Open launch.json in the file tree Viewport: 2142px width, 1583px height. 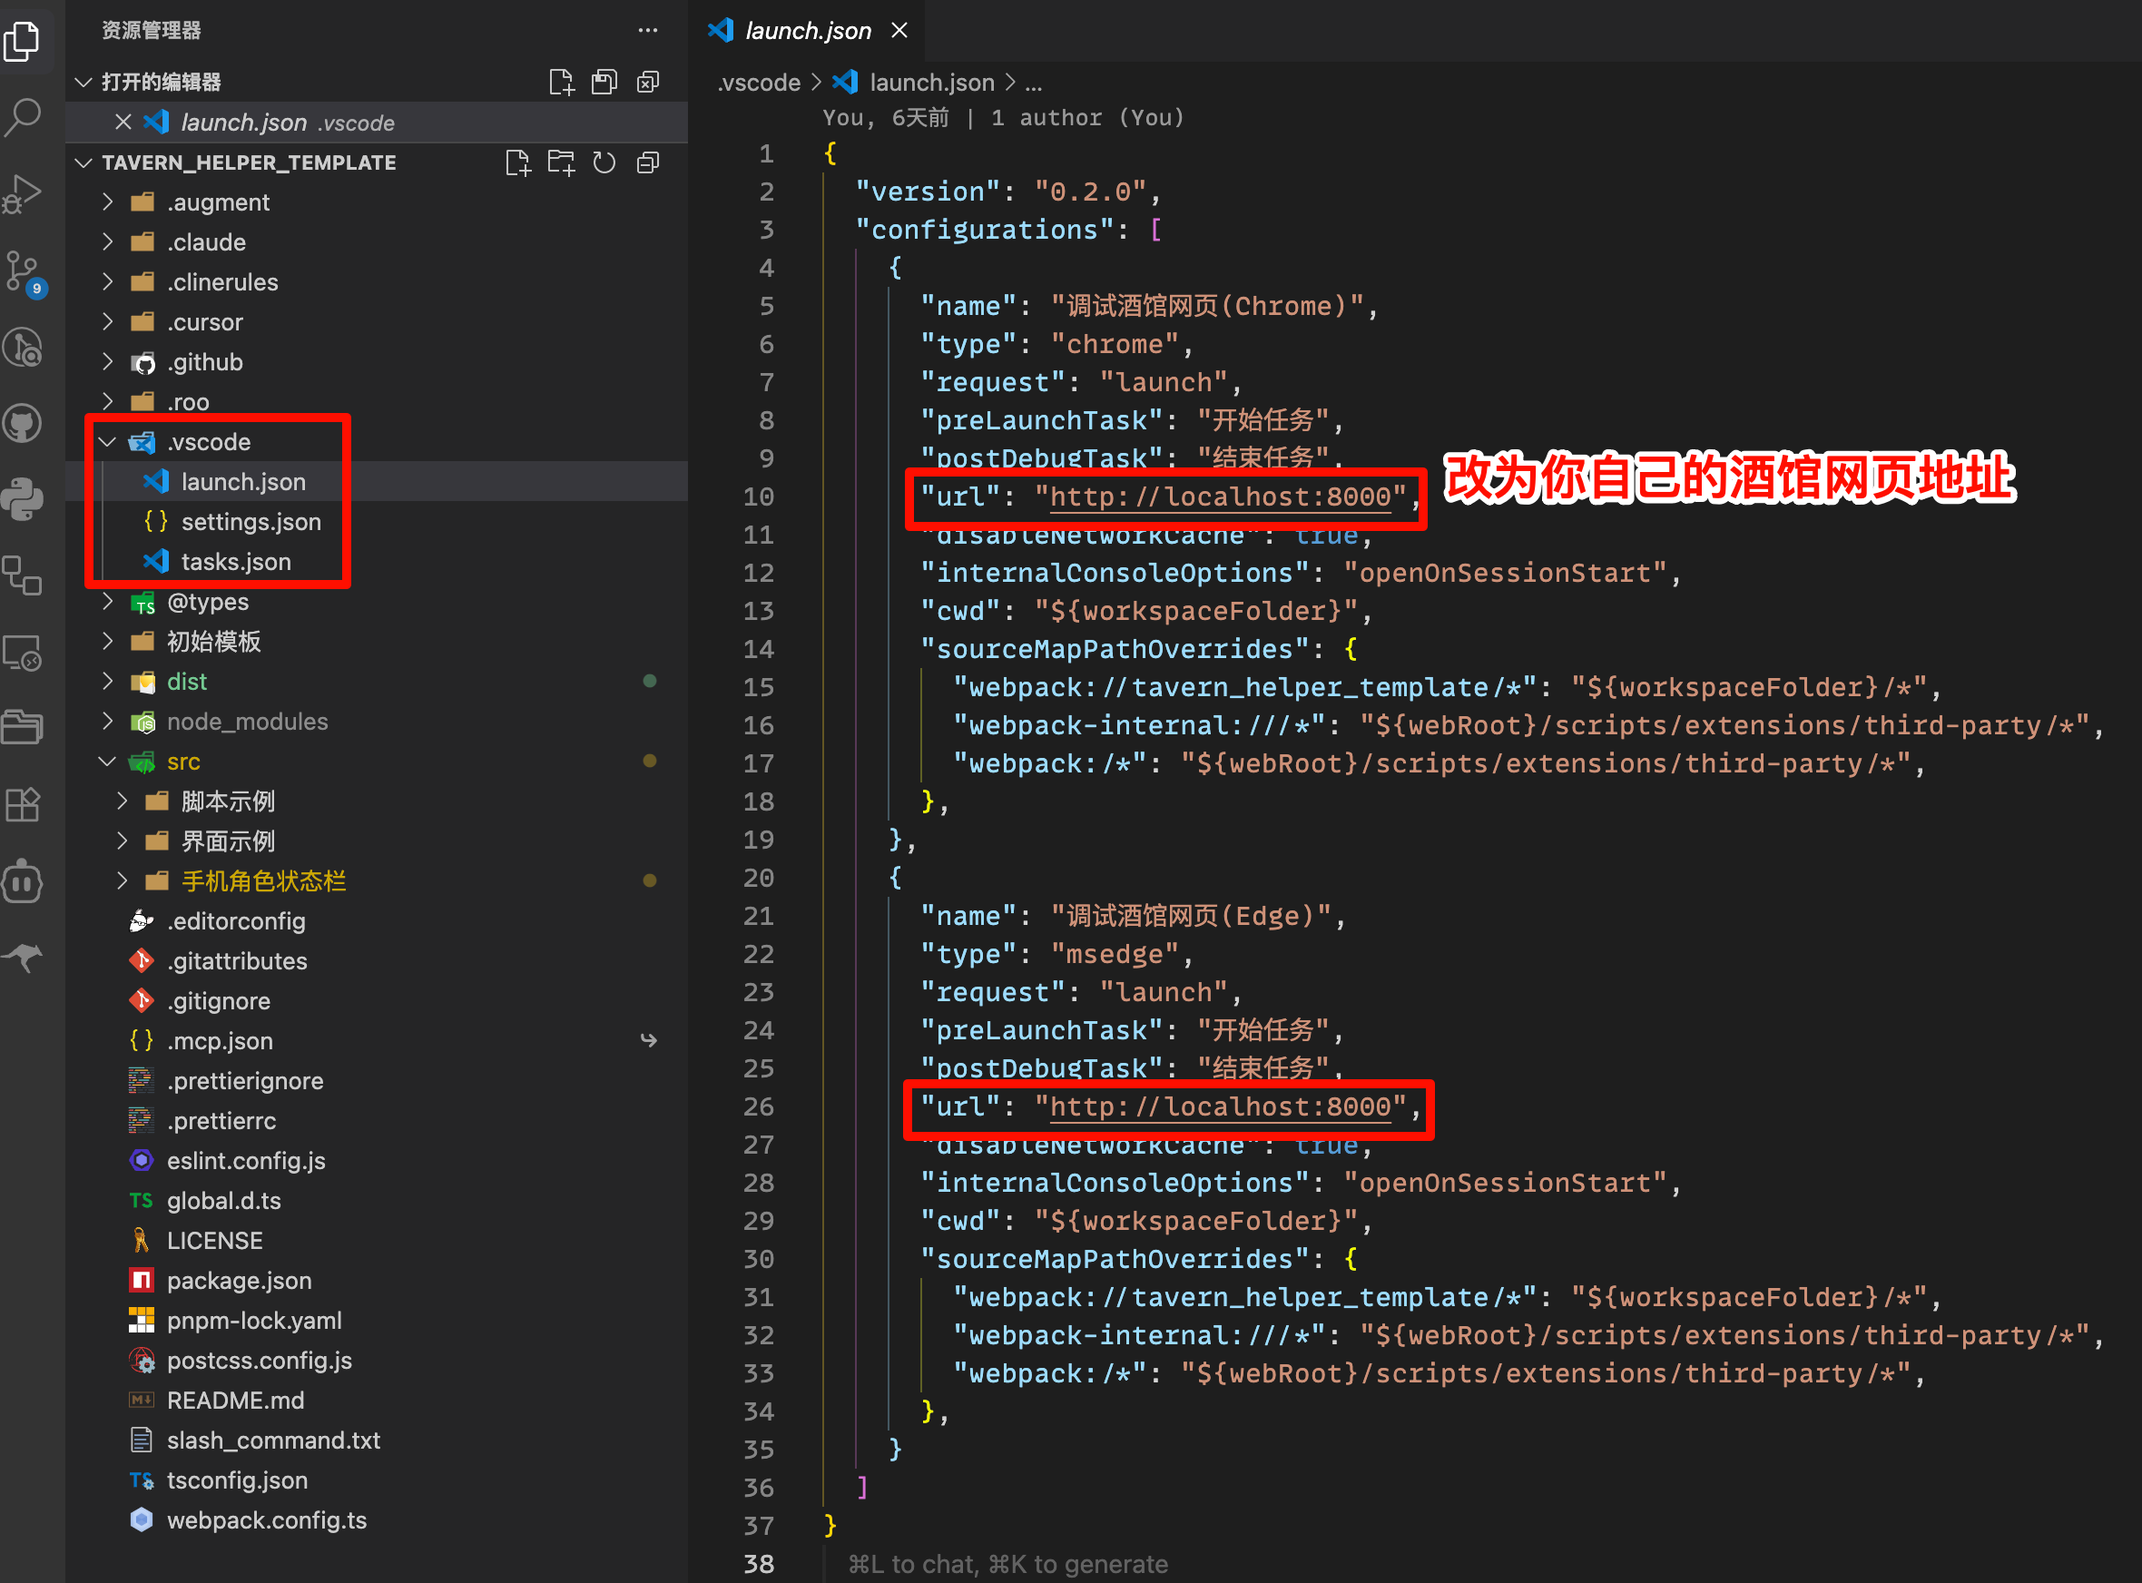[377, 482]
